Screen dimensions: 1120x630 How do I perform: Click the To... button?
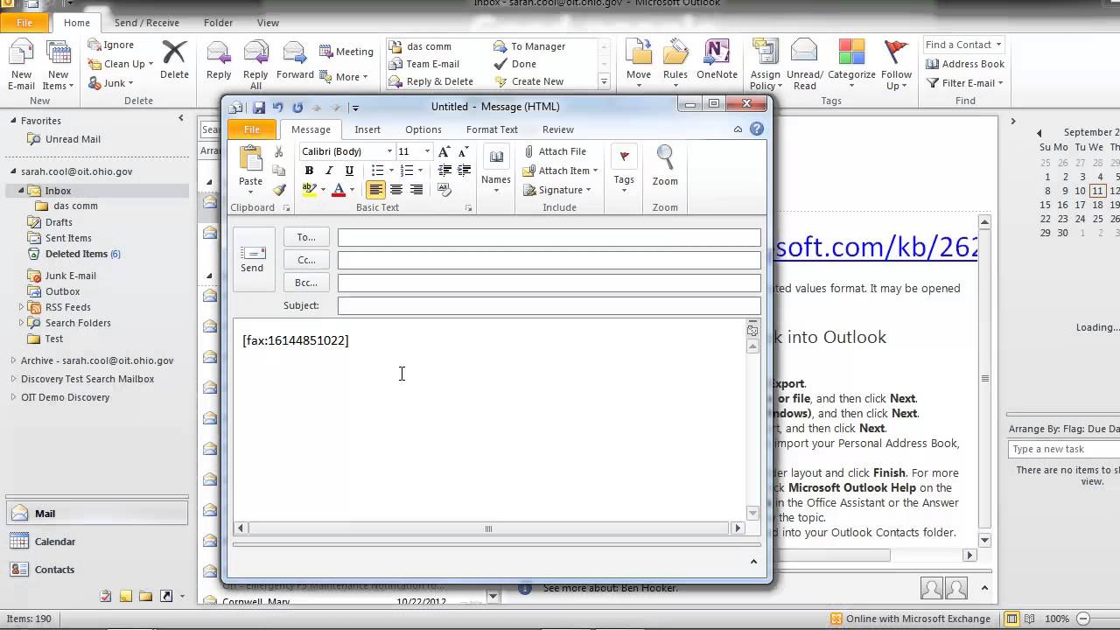[x=306, y=237]
